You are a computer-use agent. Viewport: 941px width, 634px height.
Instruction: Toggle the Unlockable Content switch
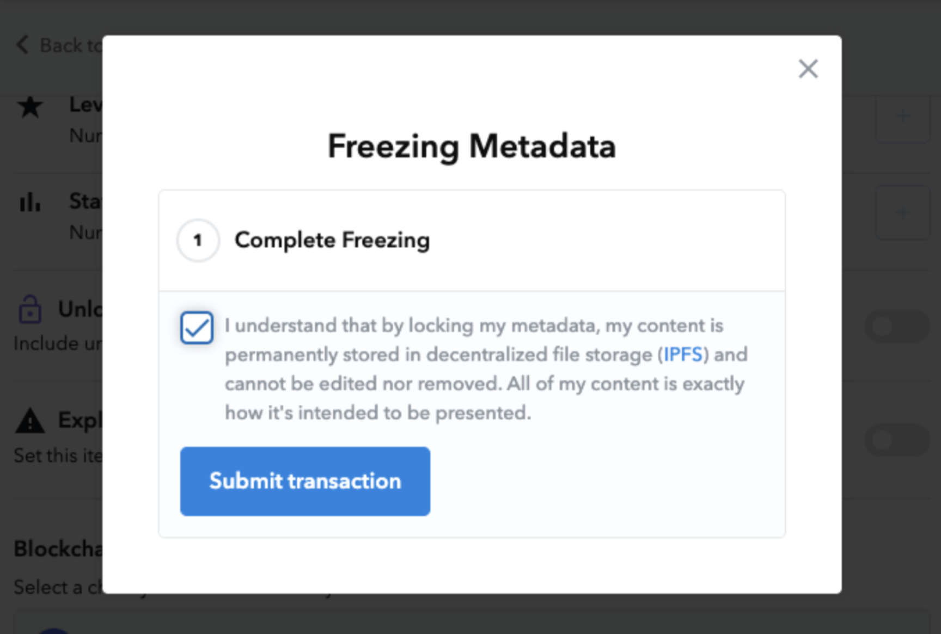tap(896, 327)
